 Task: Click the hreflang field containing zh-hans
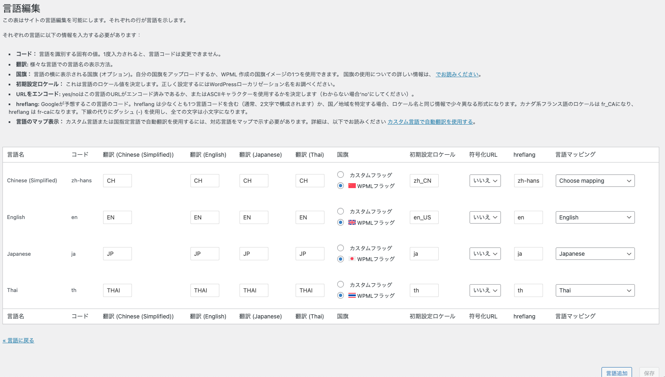coord(528,181)
